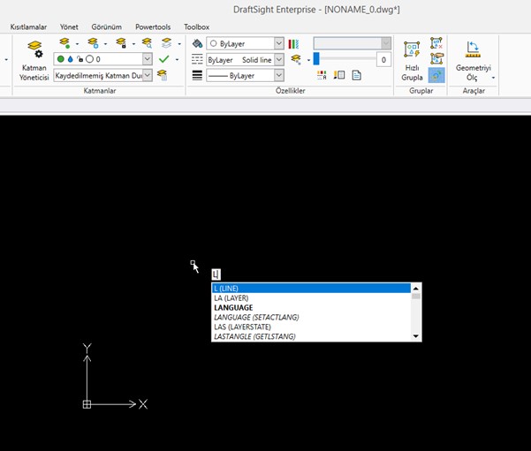Click the lineweight stacked lines icon

point(197,76)
